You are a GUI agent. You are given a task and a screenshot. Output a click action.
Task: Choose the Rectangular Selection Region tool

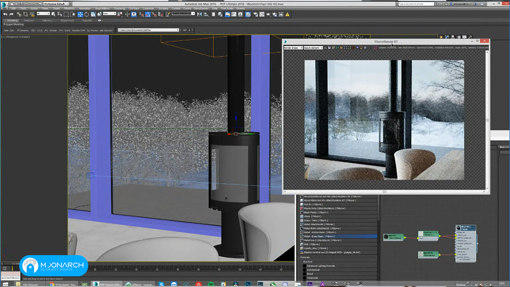66,14
